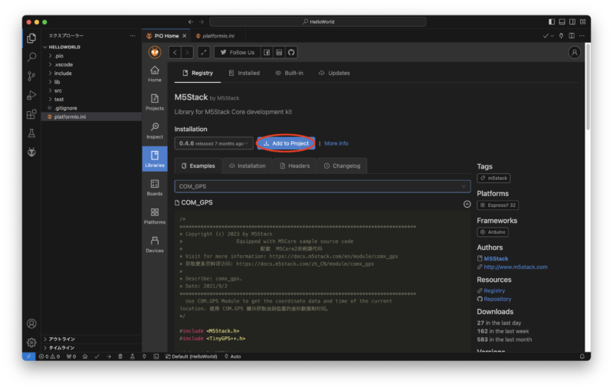Switch to platformio.ini editor tab
This screenshot has width=613, height=390.
click(x=218, y=36)
